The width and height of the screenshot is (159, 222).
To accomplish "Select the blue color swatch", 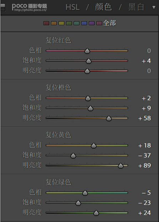I will (x=84, y=23).
